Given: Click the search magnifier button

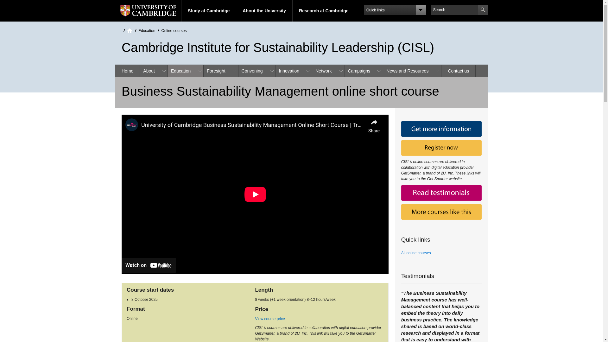Looking at the screenshot, I should click(483, 10).
